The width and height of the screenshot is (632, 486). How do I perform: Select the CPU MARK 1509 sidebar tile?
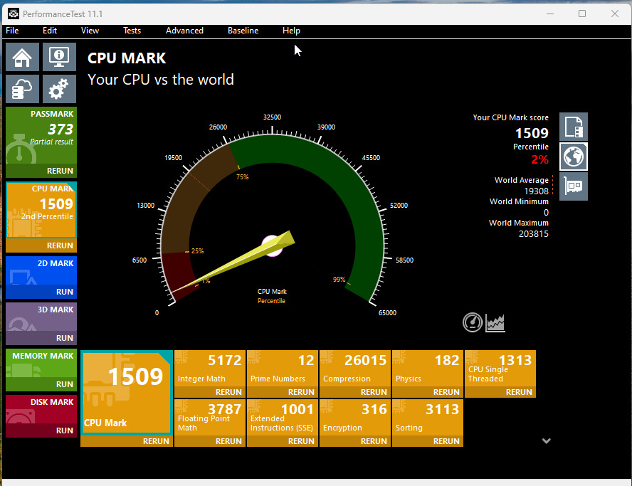click(41, 210)
